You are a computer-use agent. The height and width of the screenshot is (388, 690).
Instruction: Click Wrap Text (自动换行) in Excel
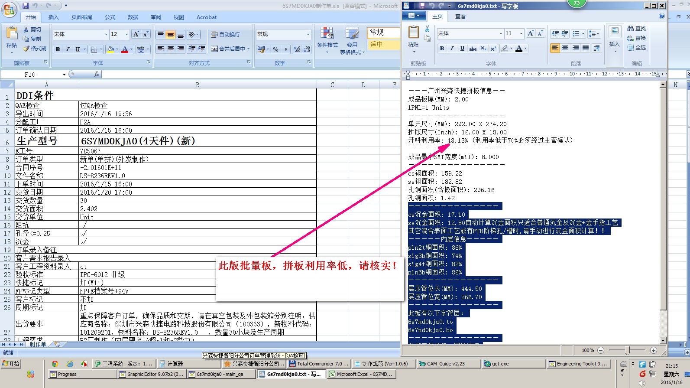point(225,34)
